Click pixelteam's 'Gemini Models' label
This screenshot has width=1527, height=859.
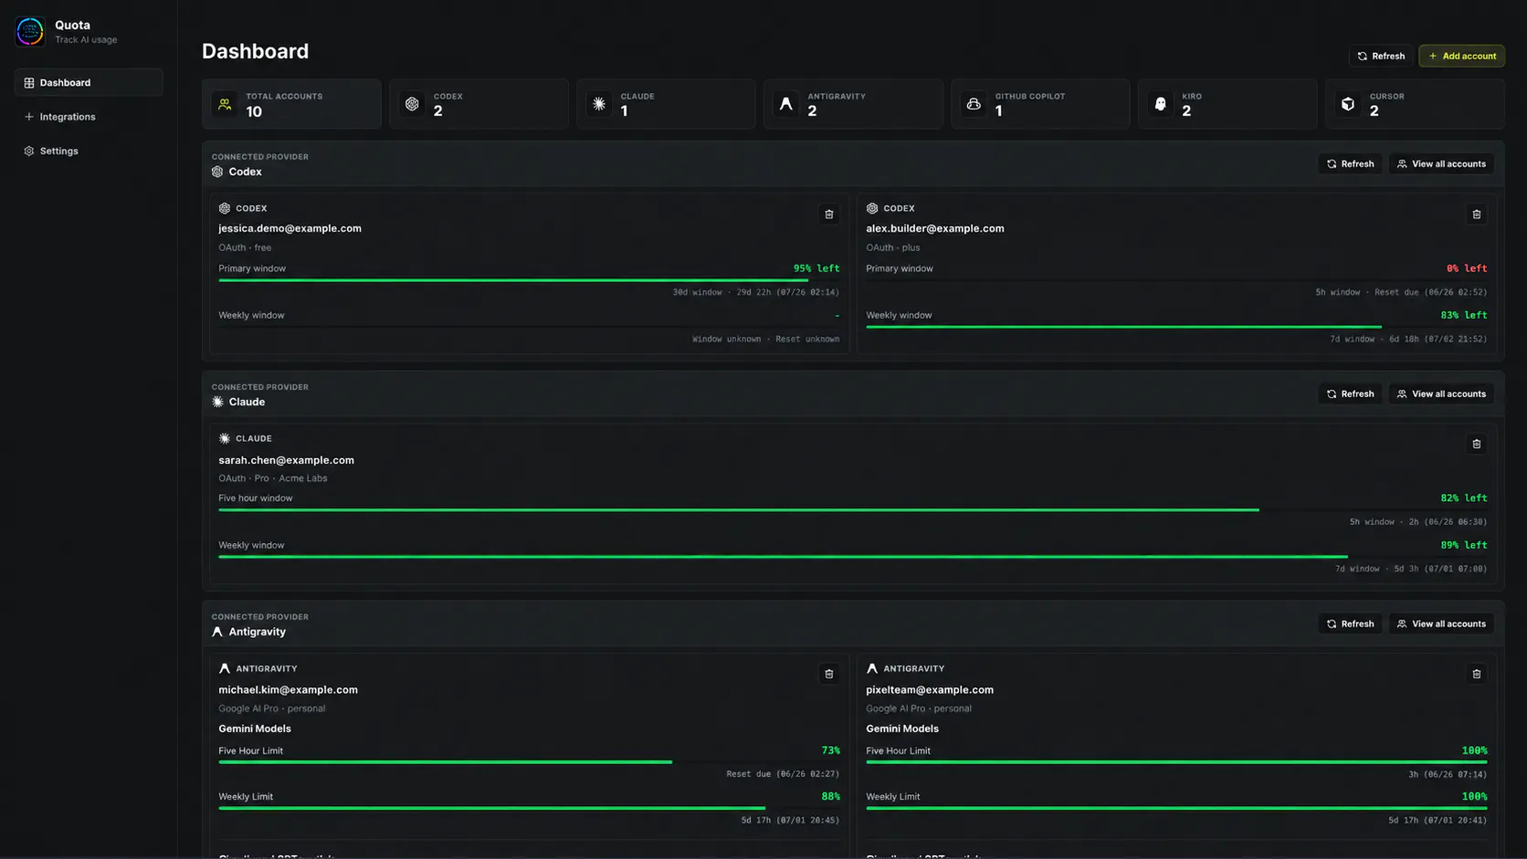(901, 729)
